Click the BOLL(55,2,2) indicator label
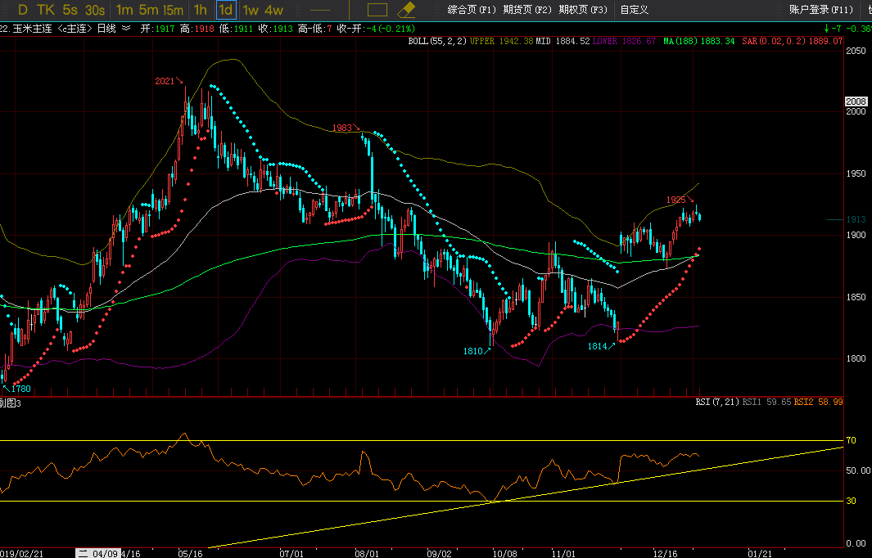 438,41
